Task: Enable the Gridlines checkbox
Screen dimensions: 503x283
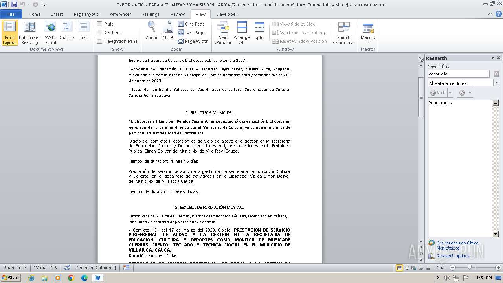Action: 100,33
